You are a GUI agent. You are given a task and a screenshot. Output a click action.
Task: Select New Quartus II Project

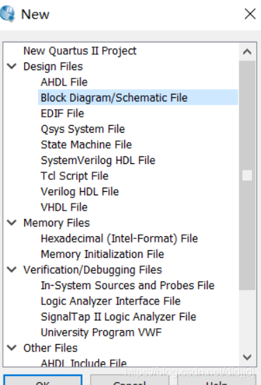pos(80,51)
